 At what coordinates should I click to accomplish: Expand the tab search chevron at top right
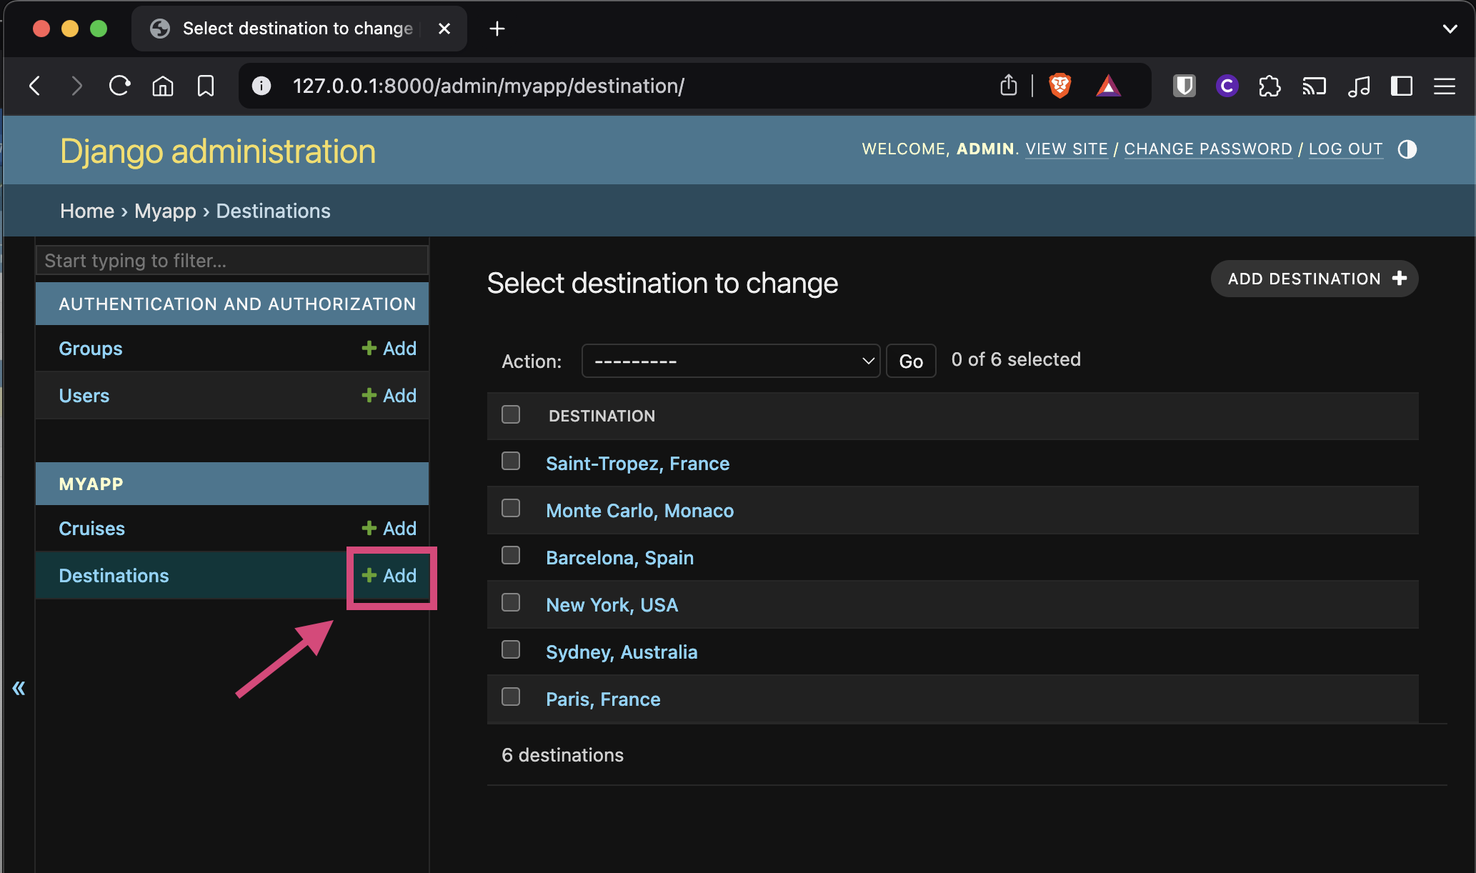click(1450, 29)
